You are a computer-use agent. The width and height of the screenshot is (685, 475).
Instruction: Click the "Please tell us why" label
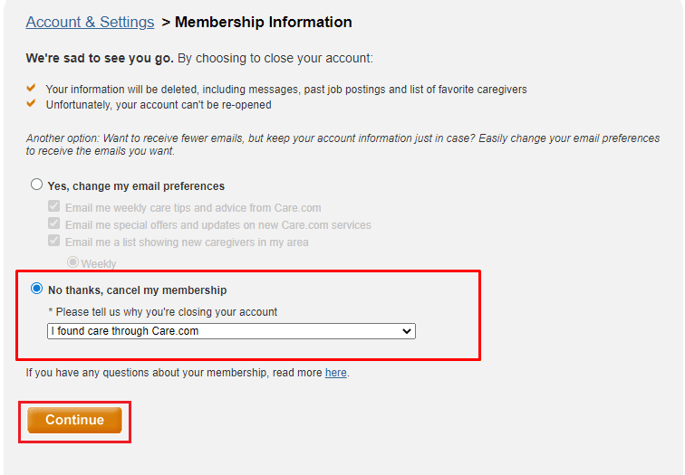[162, 312]
